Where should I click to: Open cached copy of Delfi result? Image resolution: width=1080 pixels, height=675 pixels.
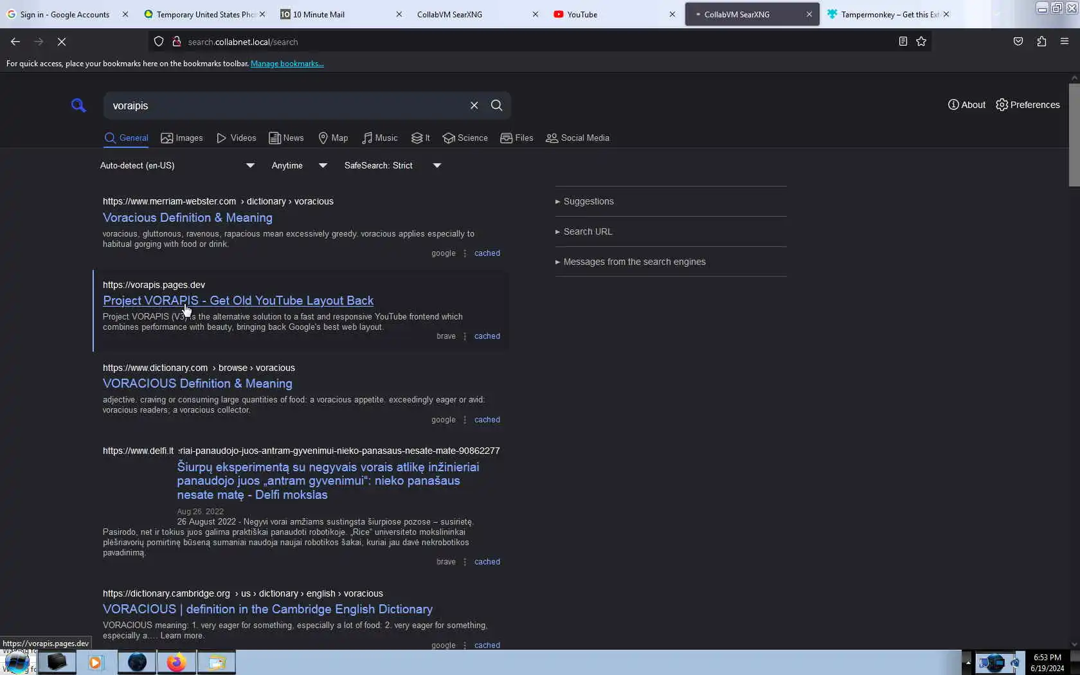pos(487,562)
